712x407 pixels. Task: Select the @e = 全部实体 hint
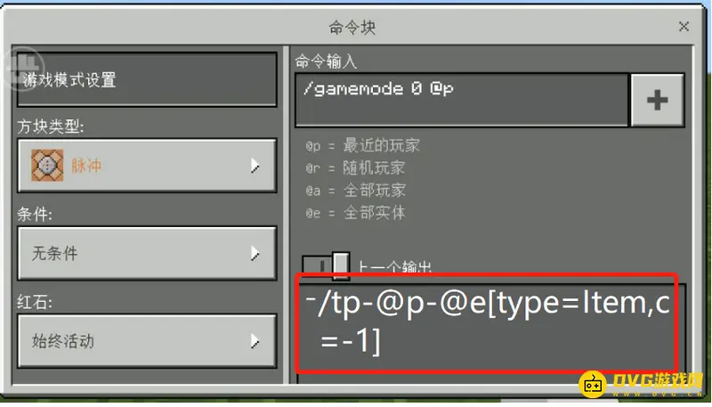[355, 213]
